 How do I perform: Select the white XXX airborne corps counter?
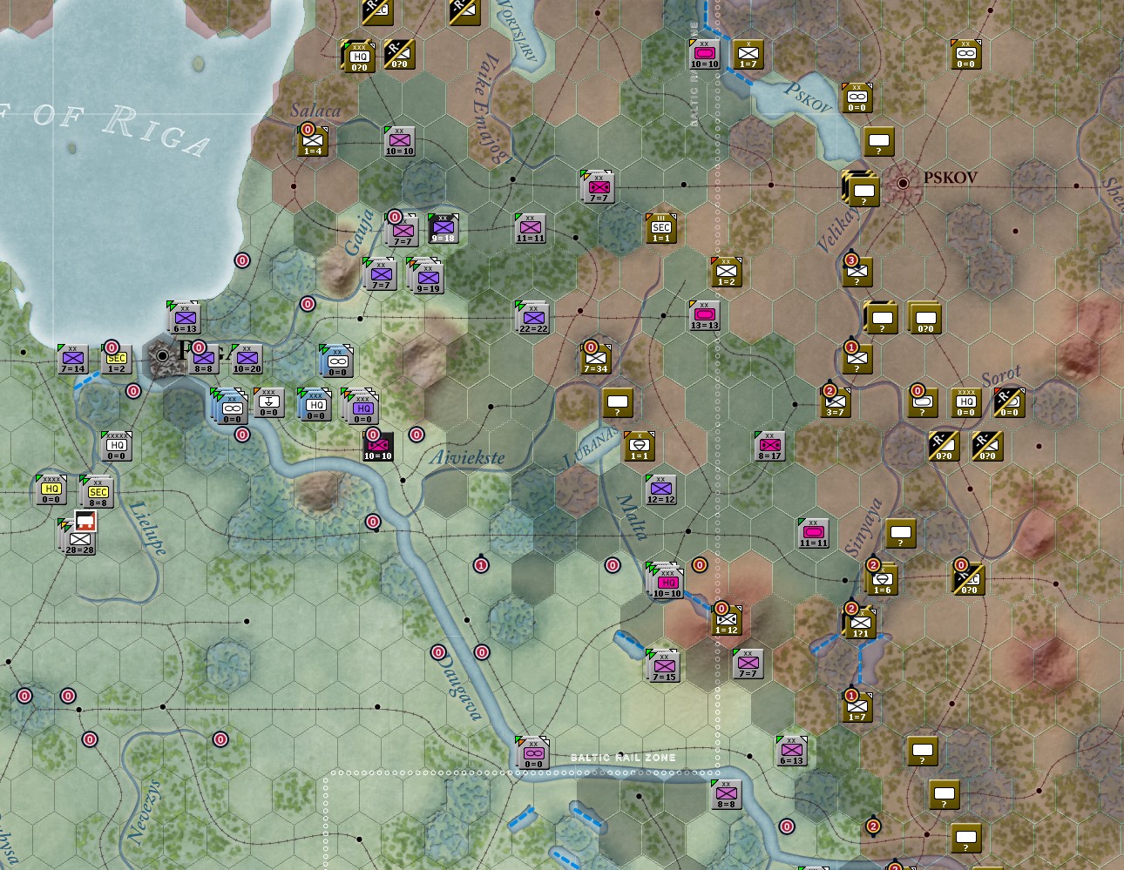click(x=269, y=402)
